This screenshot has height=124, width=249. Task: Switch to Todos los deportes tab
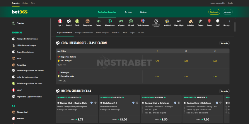click(x=107, y=12)
